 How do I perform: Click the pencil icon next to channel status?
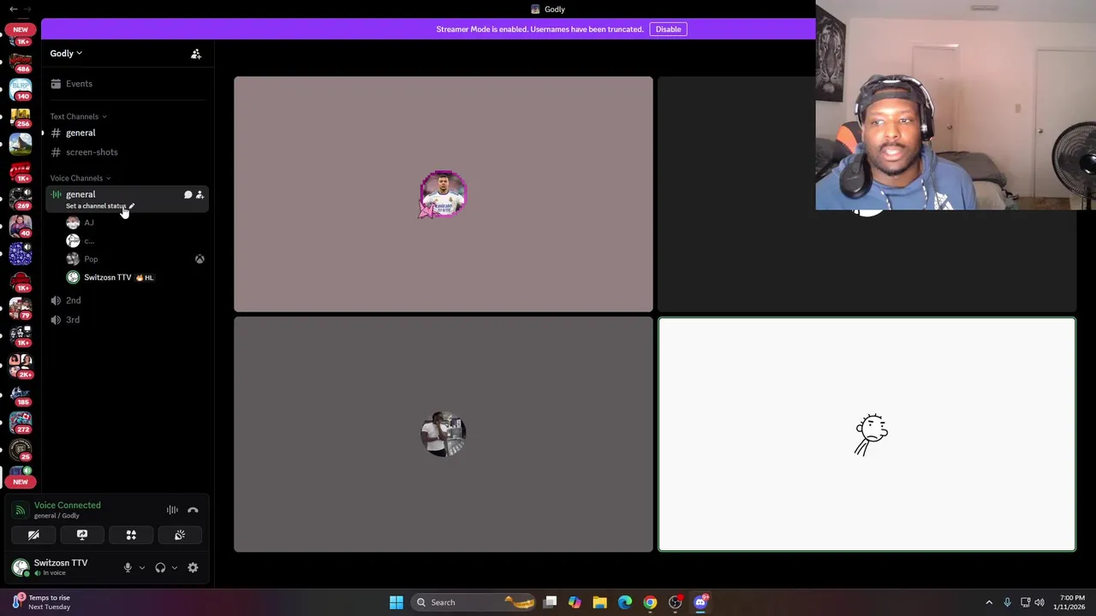click(131, 206)
